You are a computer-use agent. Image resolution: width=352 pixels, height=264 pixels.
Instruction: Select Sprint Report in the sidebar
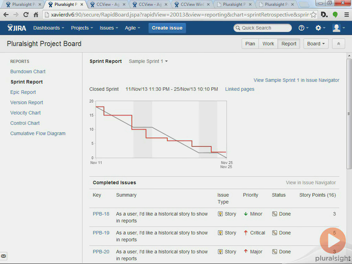coord(26,82)
